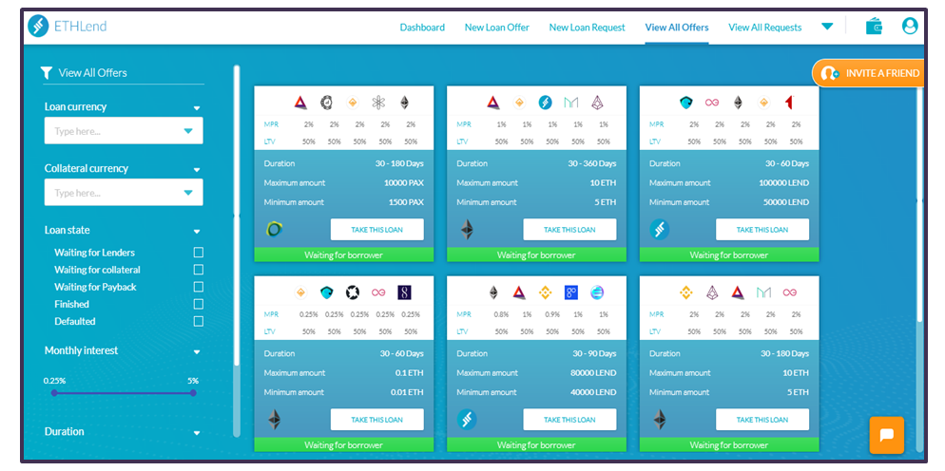Open the user profile icon
This screenshot has height=471, width=945.
pyautogui.click(x=910, y=26)
